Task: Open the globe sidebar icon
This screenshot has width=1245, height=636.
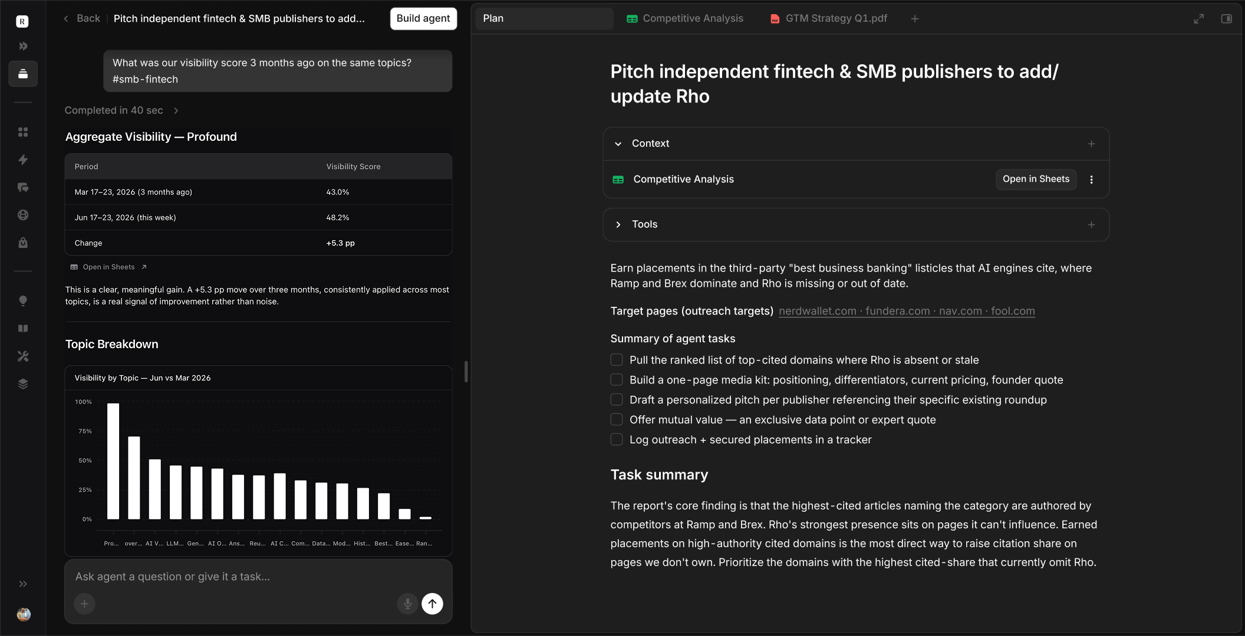Action: tap(23, 215)
